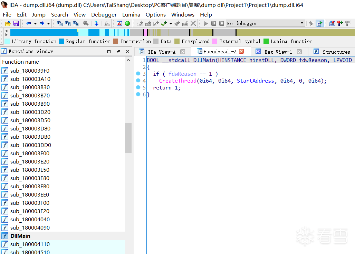The image size is (355, 254).
Task: Select sub_1800039F0 in the functions list
Action: click(x=62, y=71)
